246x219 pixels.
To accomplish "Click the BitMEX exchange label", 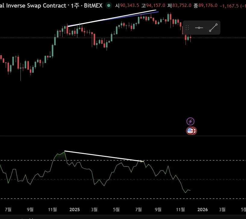I will (x=93, y=5).
